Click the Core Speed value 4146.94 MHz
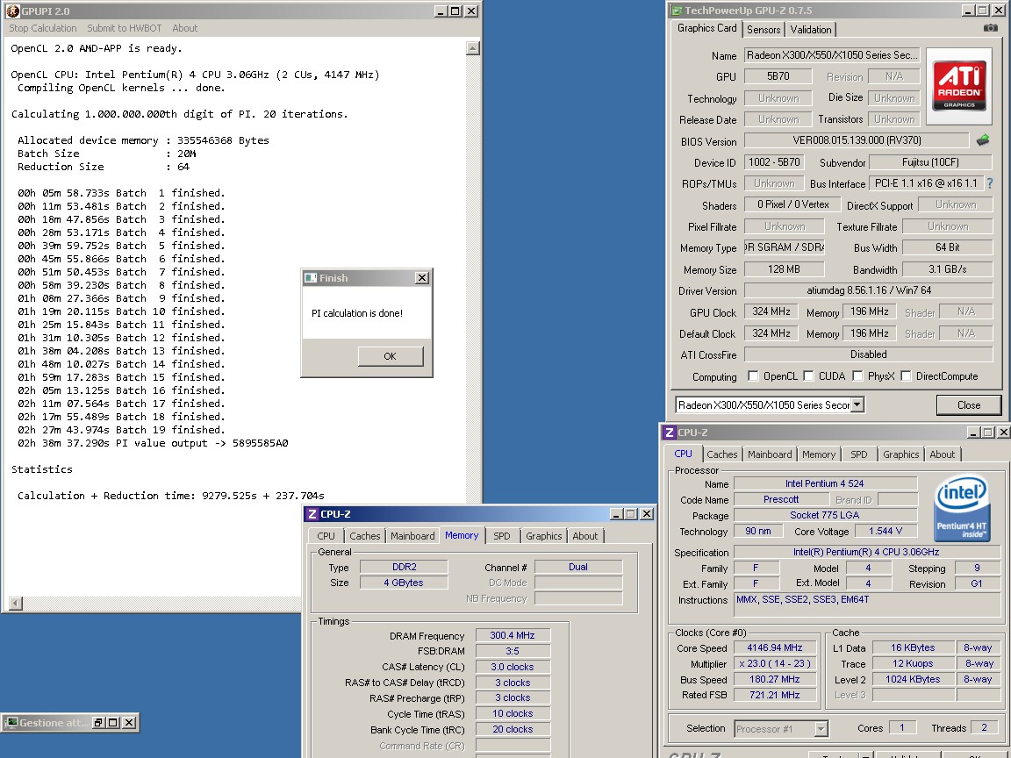The height and width of the screenshot is (758, 1011). [x=774, y=647]
